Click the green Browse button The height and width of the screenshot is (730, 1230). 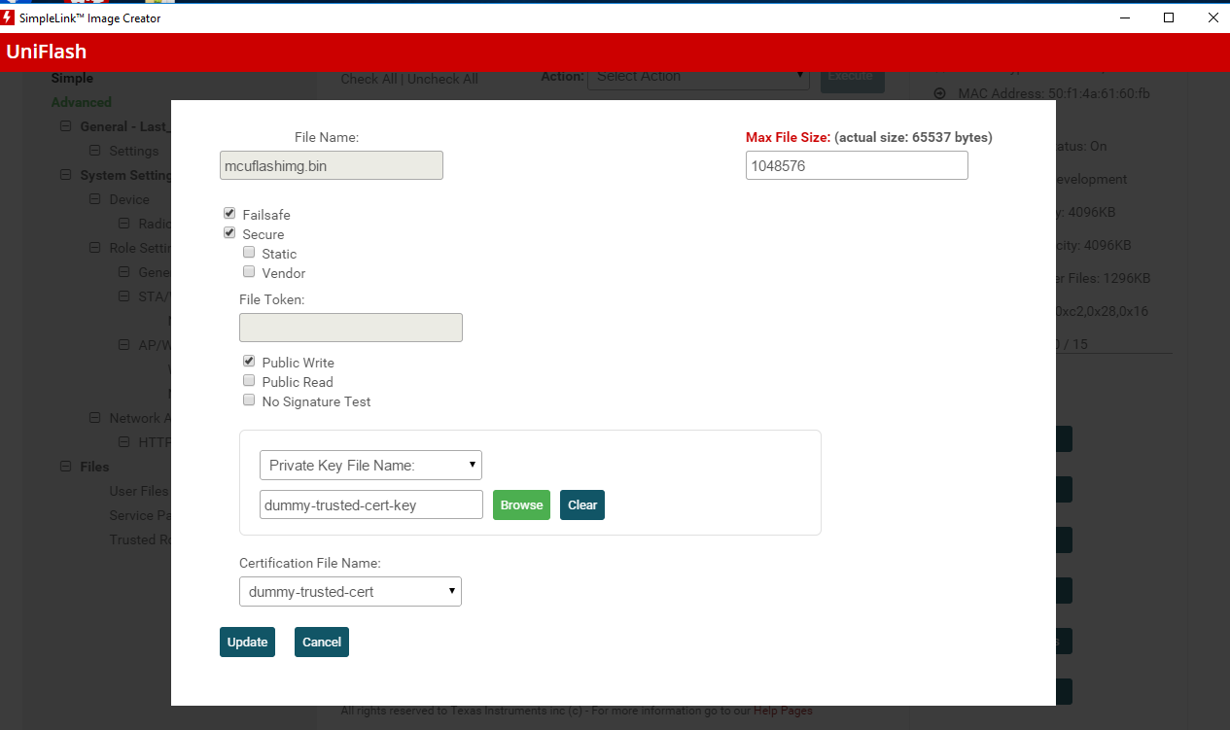(521, 505)
